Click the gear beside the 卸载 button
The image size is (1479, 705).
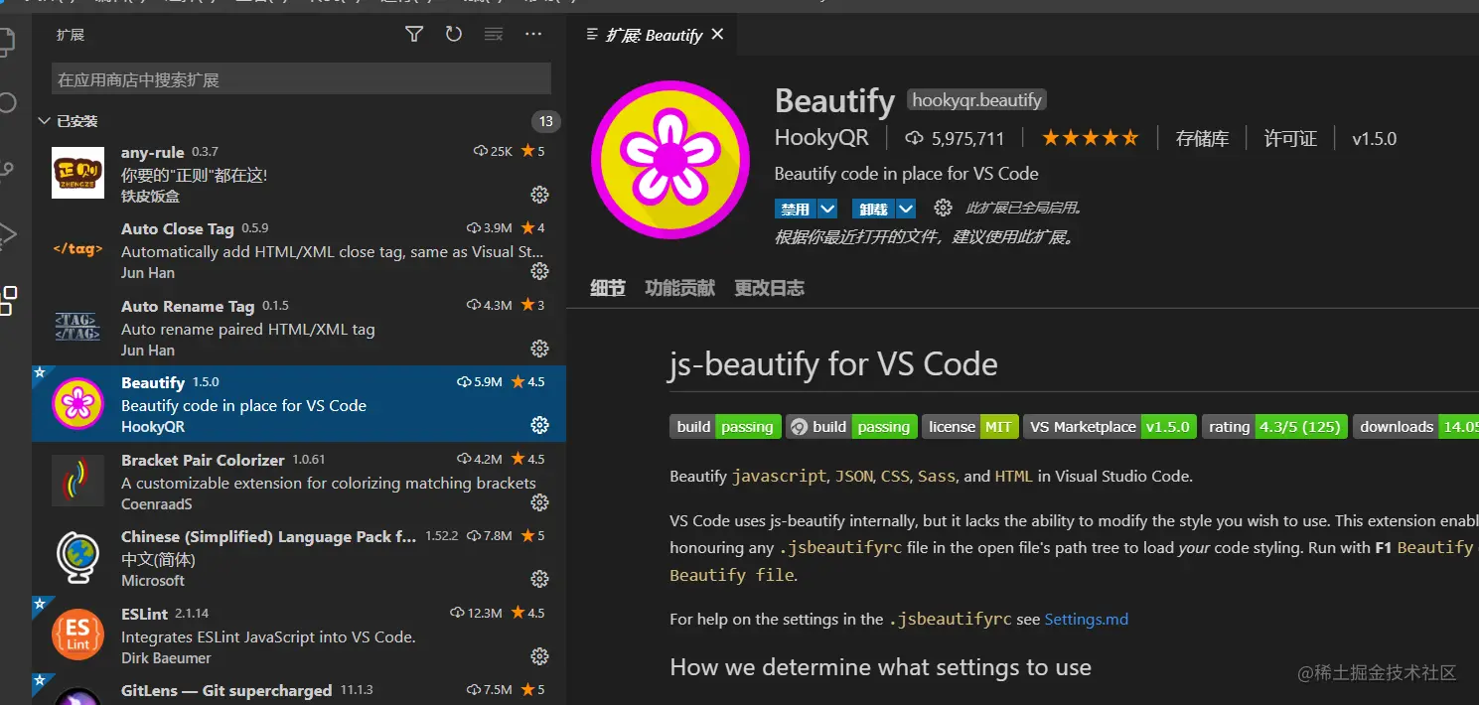tap(943, 209)
